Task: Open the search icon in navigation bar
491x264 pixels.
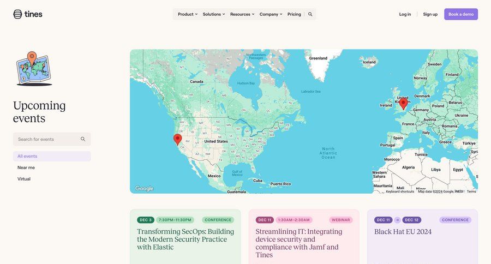Action: [x=310, y=14]
